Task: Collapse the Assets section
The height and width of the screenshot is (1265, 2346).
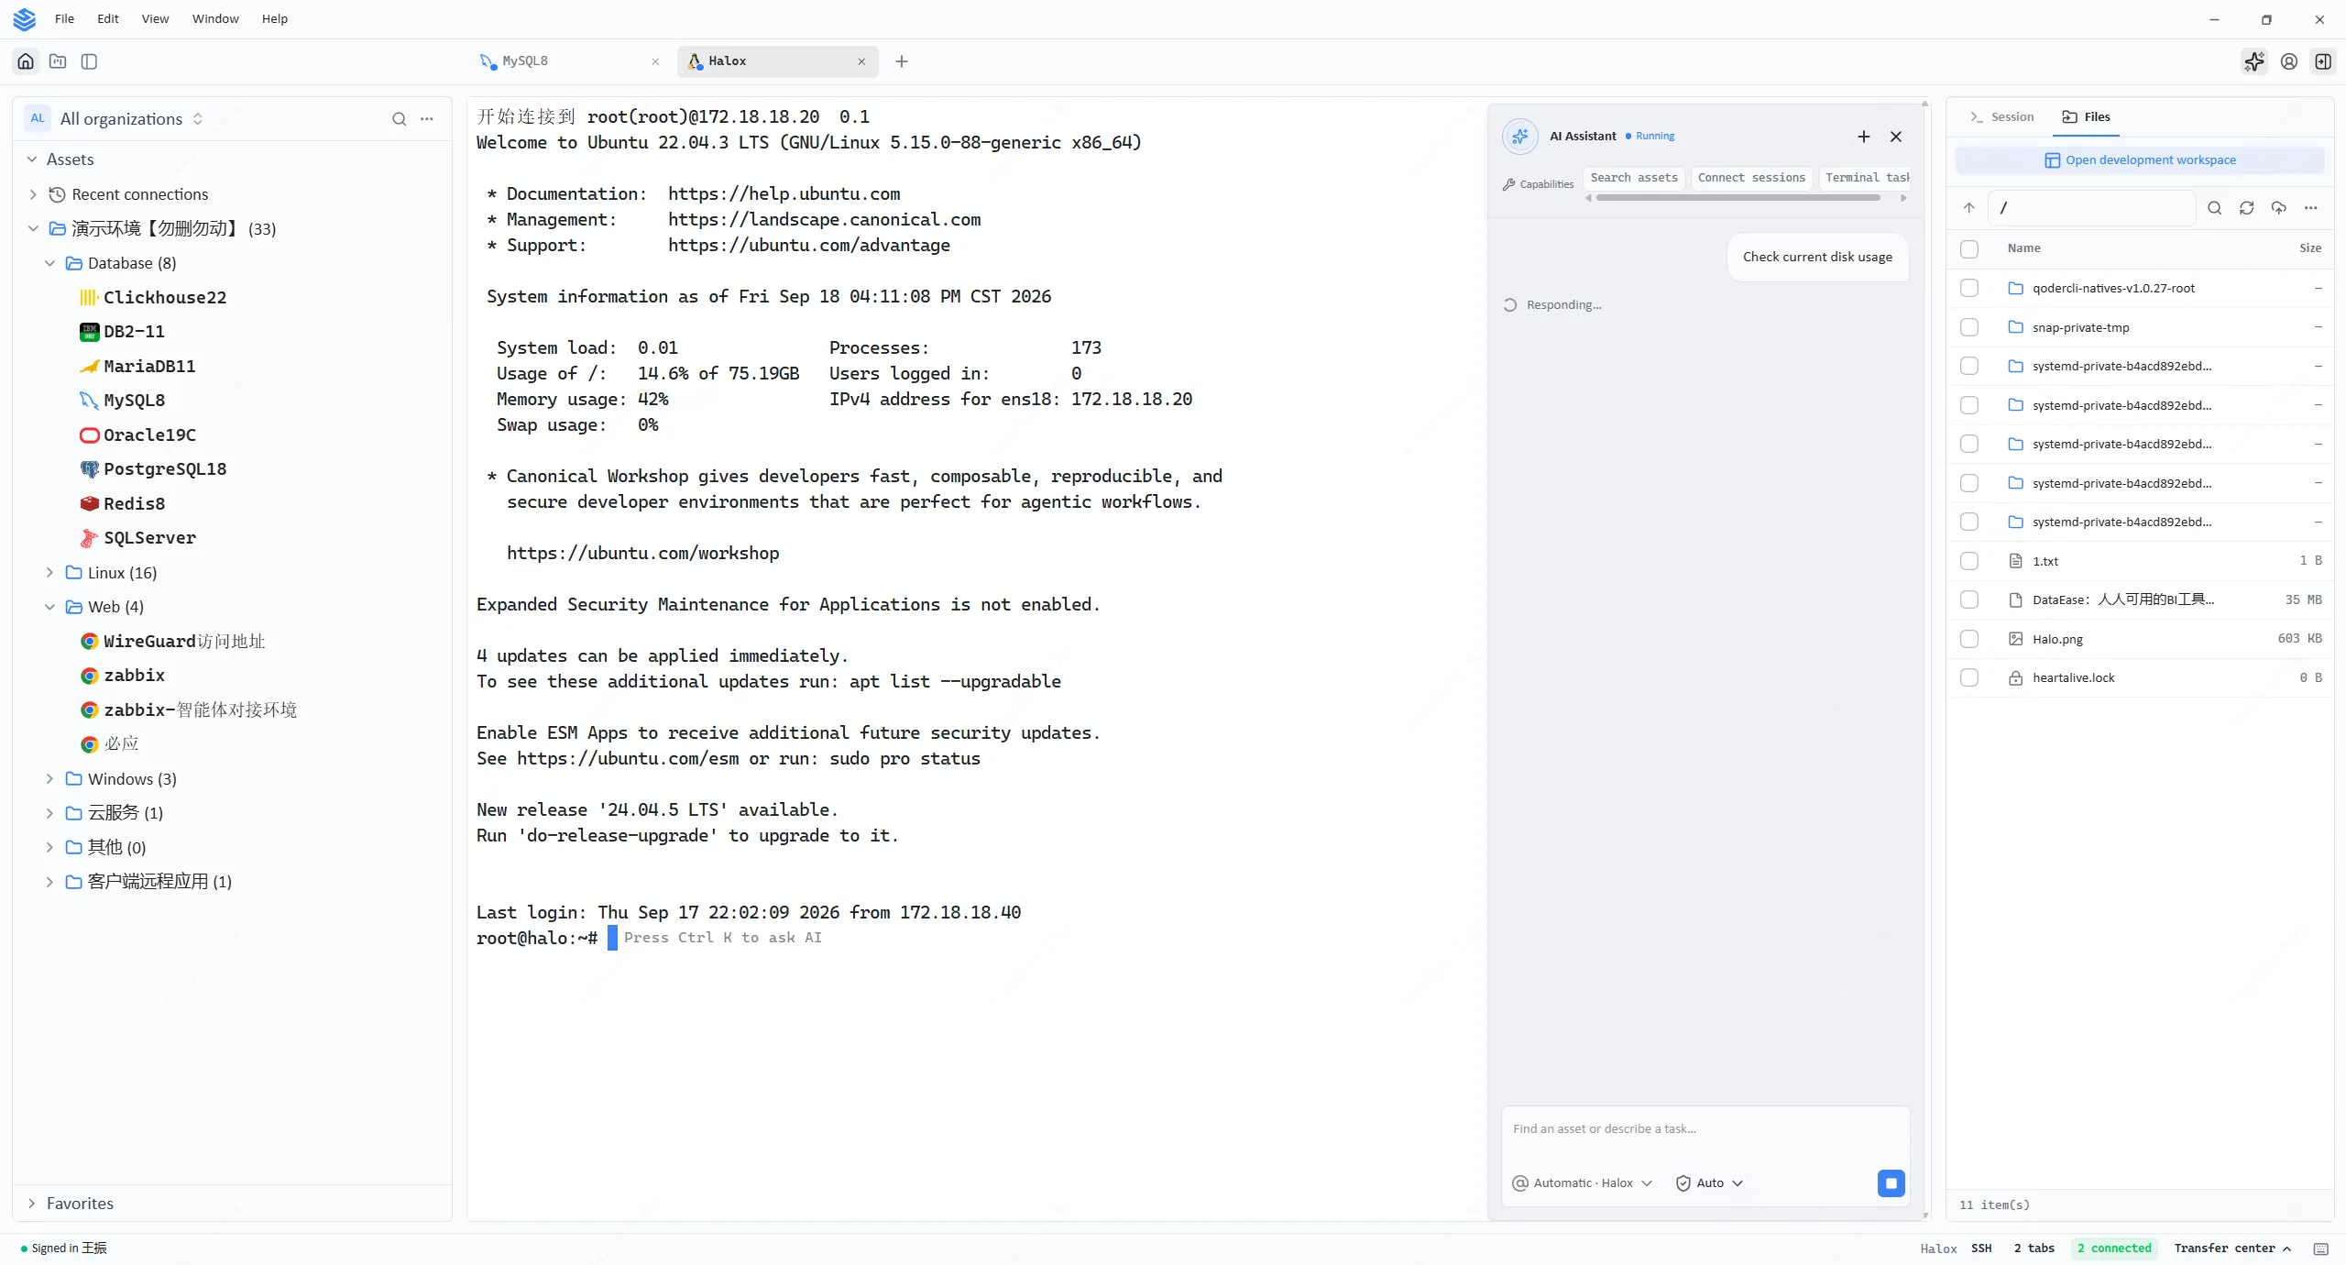Action: [32, 159]
